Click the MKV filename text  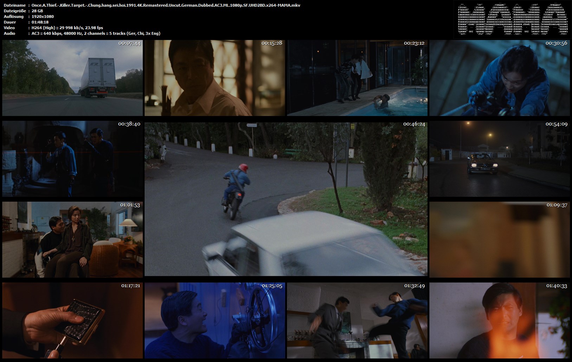pos(166,5)
